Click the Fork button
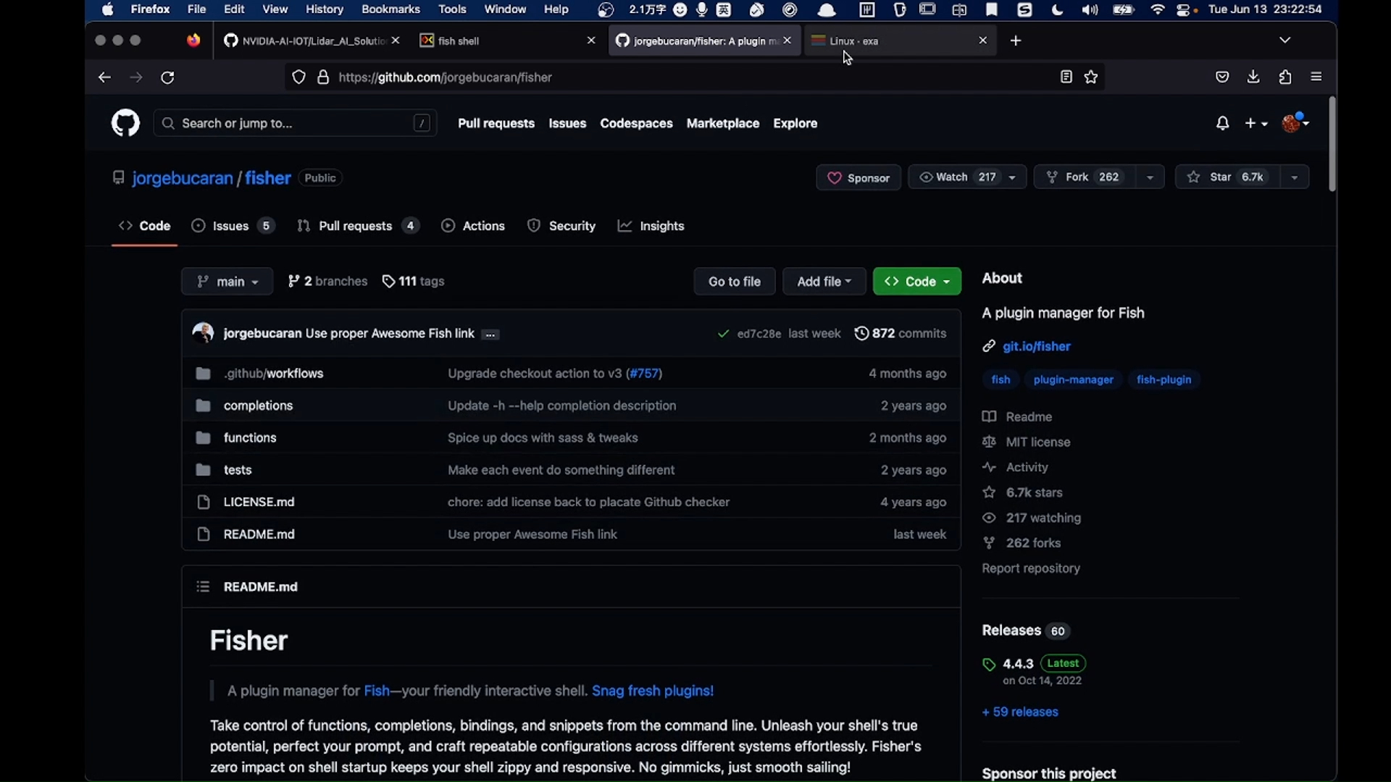 pos(1085,177)
